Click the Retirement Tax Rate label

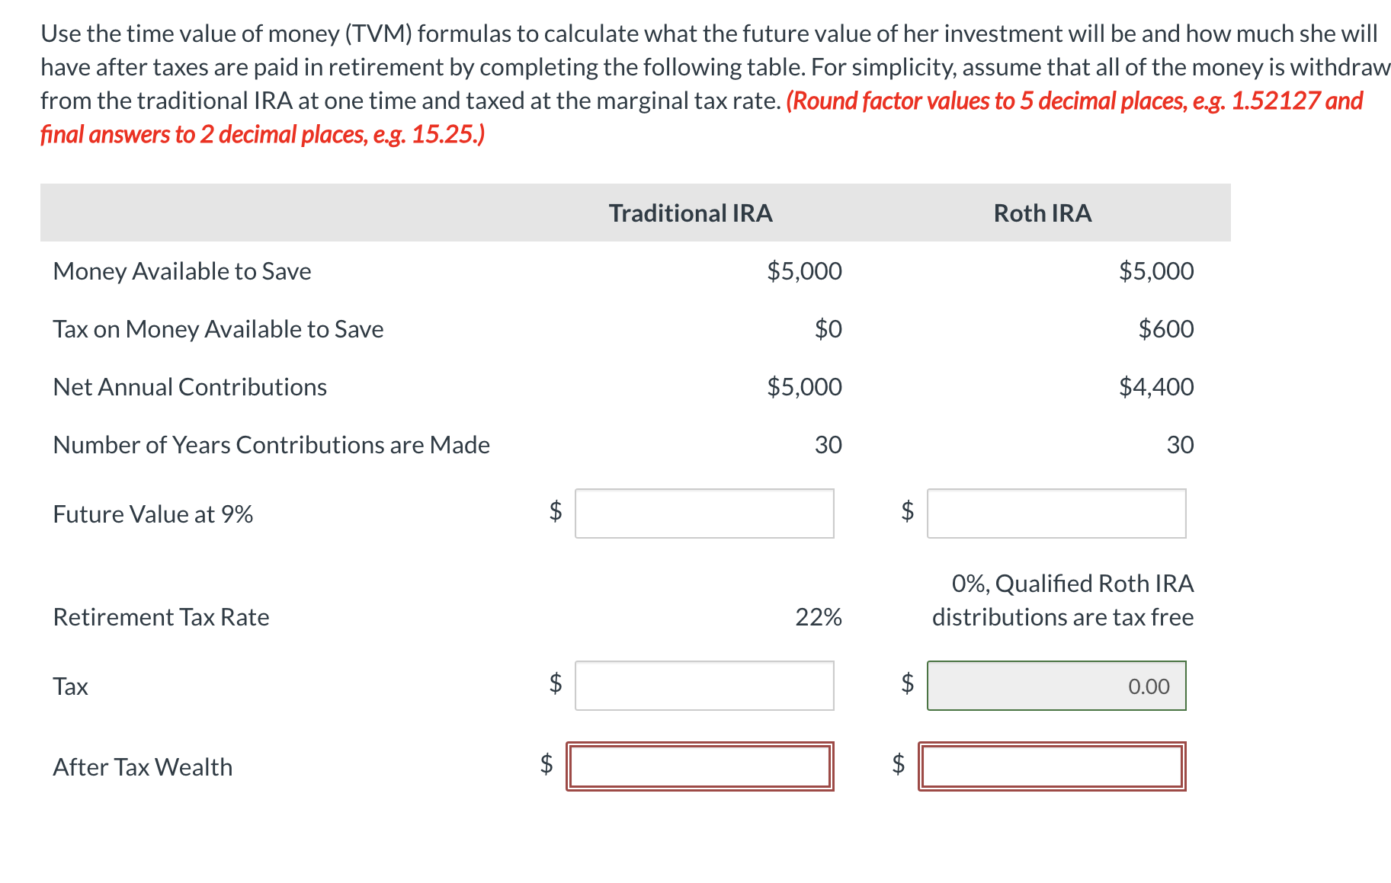coord(161,617)
